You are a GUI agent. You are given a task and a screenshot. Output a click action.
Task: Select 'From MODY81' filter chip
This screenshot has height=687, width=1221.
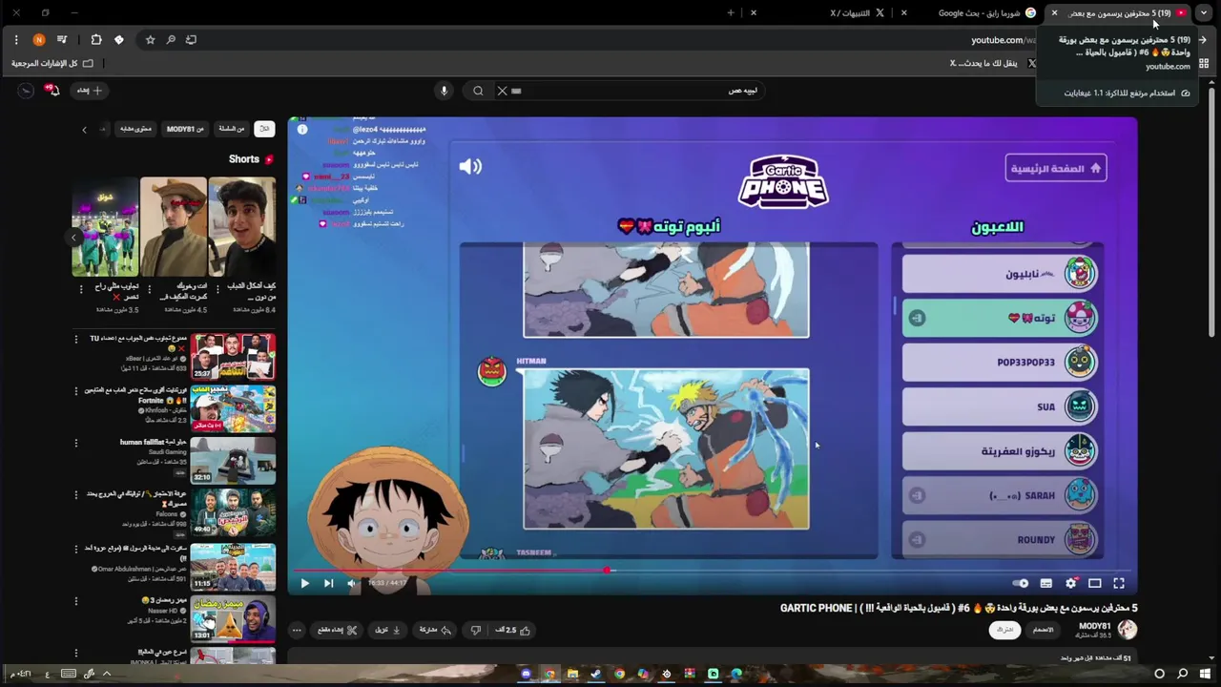[x=186, y=129]
